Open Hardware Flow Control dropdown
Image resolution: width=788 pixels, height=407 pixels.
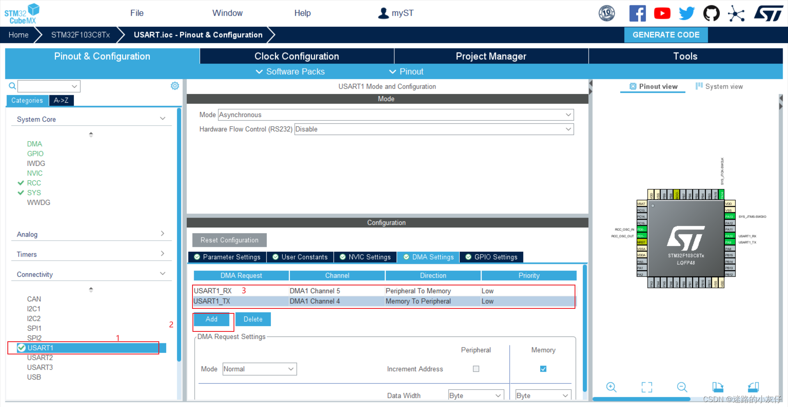pyautogui.click(x=434, y=129)
